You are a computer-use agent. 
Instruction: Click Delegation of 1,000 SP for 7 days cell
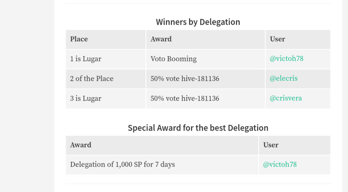tap(162, 165)
